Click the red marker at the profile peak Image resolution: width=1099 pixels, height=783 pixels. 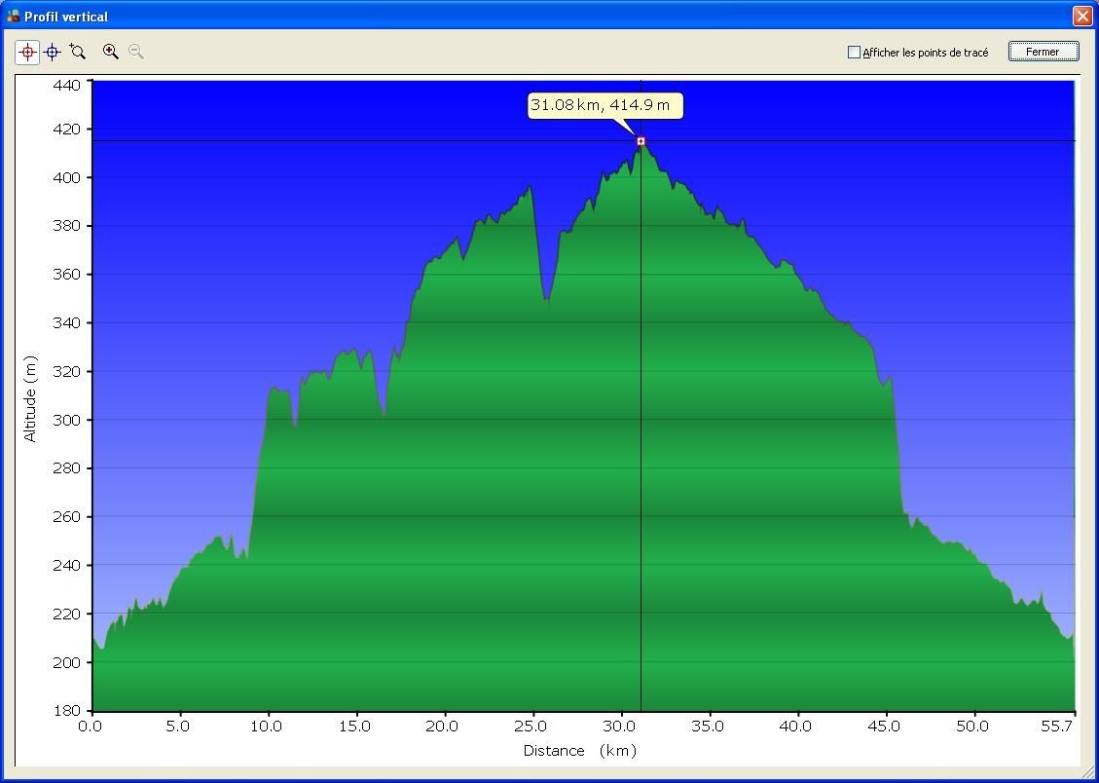coord(641,141)
